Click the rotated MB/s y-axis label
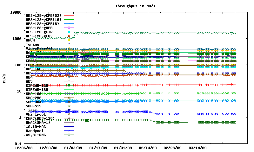 click(4, 78)
